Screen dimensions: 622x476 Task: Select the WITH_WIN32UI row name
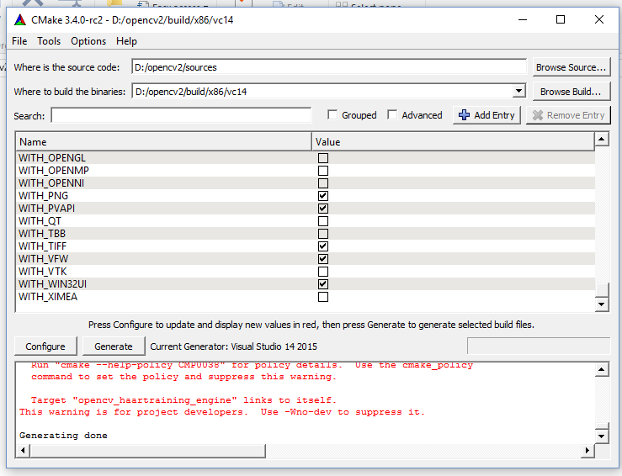coord(52,284)
